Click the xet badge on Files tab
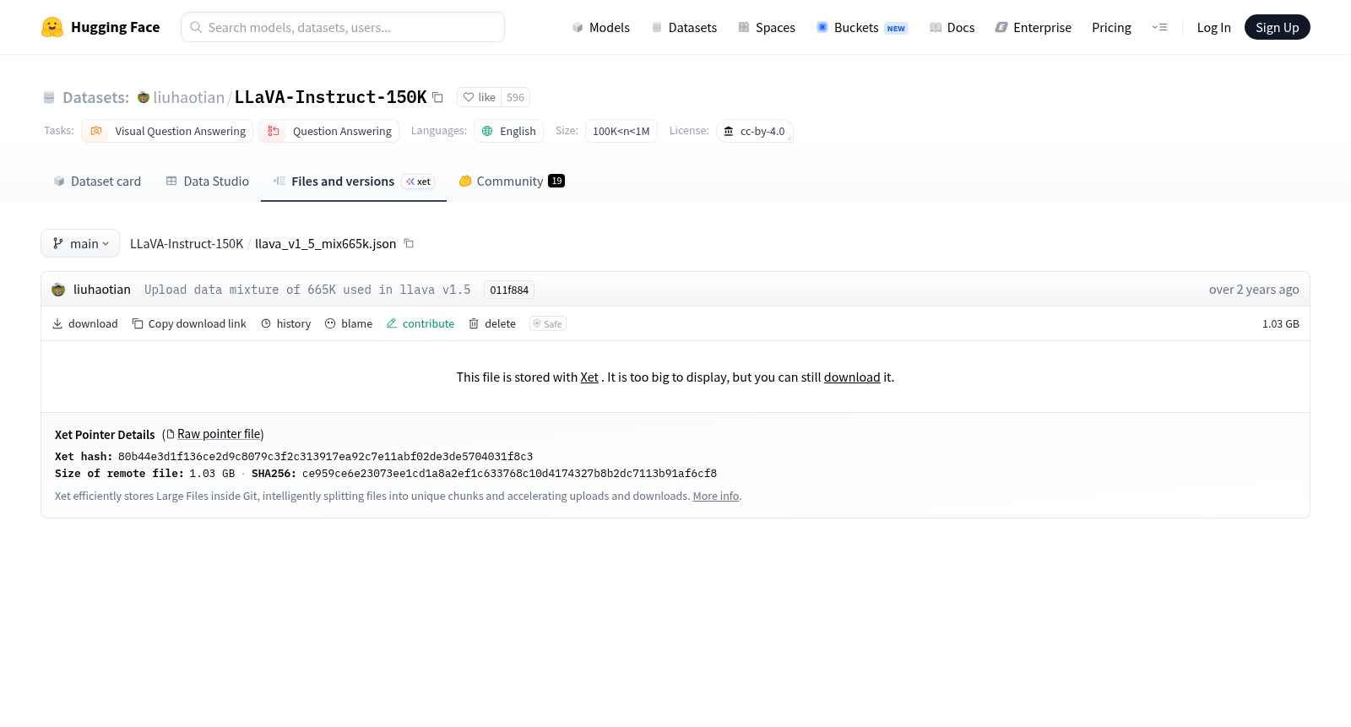 (x=418, y=182)
